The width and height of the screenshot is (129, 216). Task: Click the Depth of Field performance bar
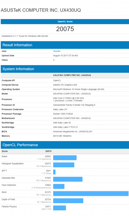(68, 201)
